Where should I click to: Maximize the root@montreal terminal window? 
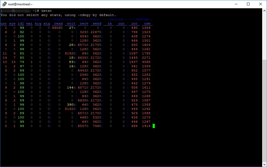coord(248,4)
